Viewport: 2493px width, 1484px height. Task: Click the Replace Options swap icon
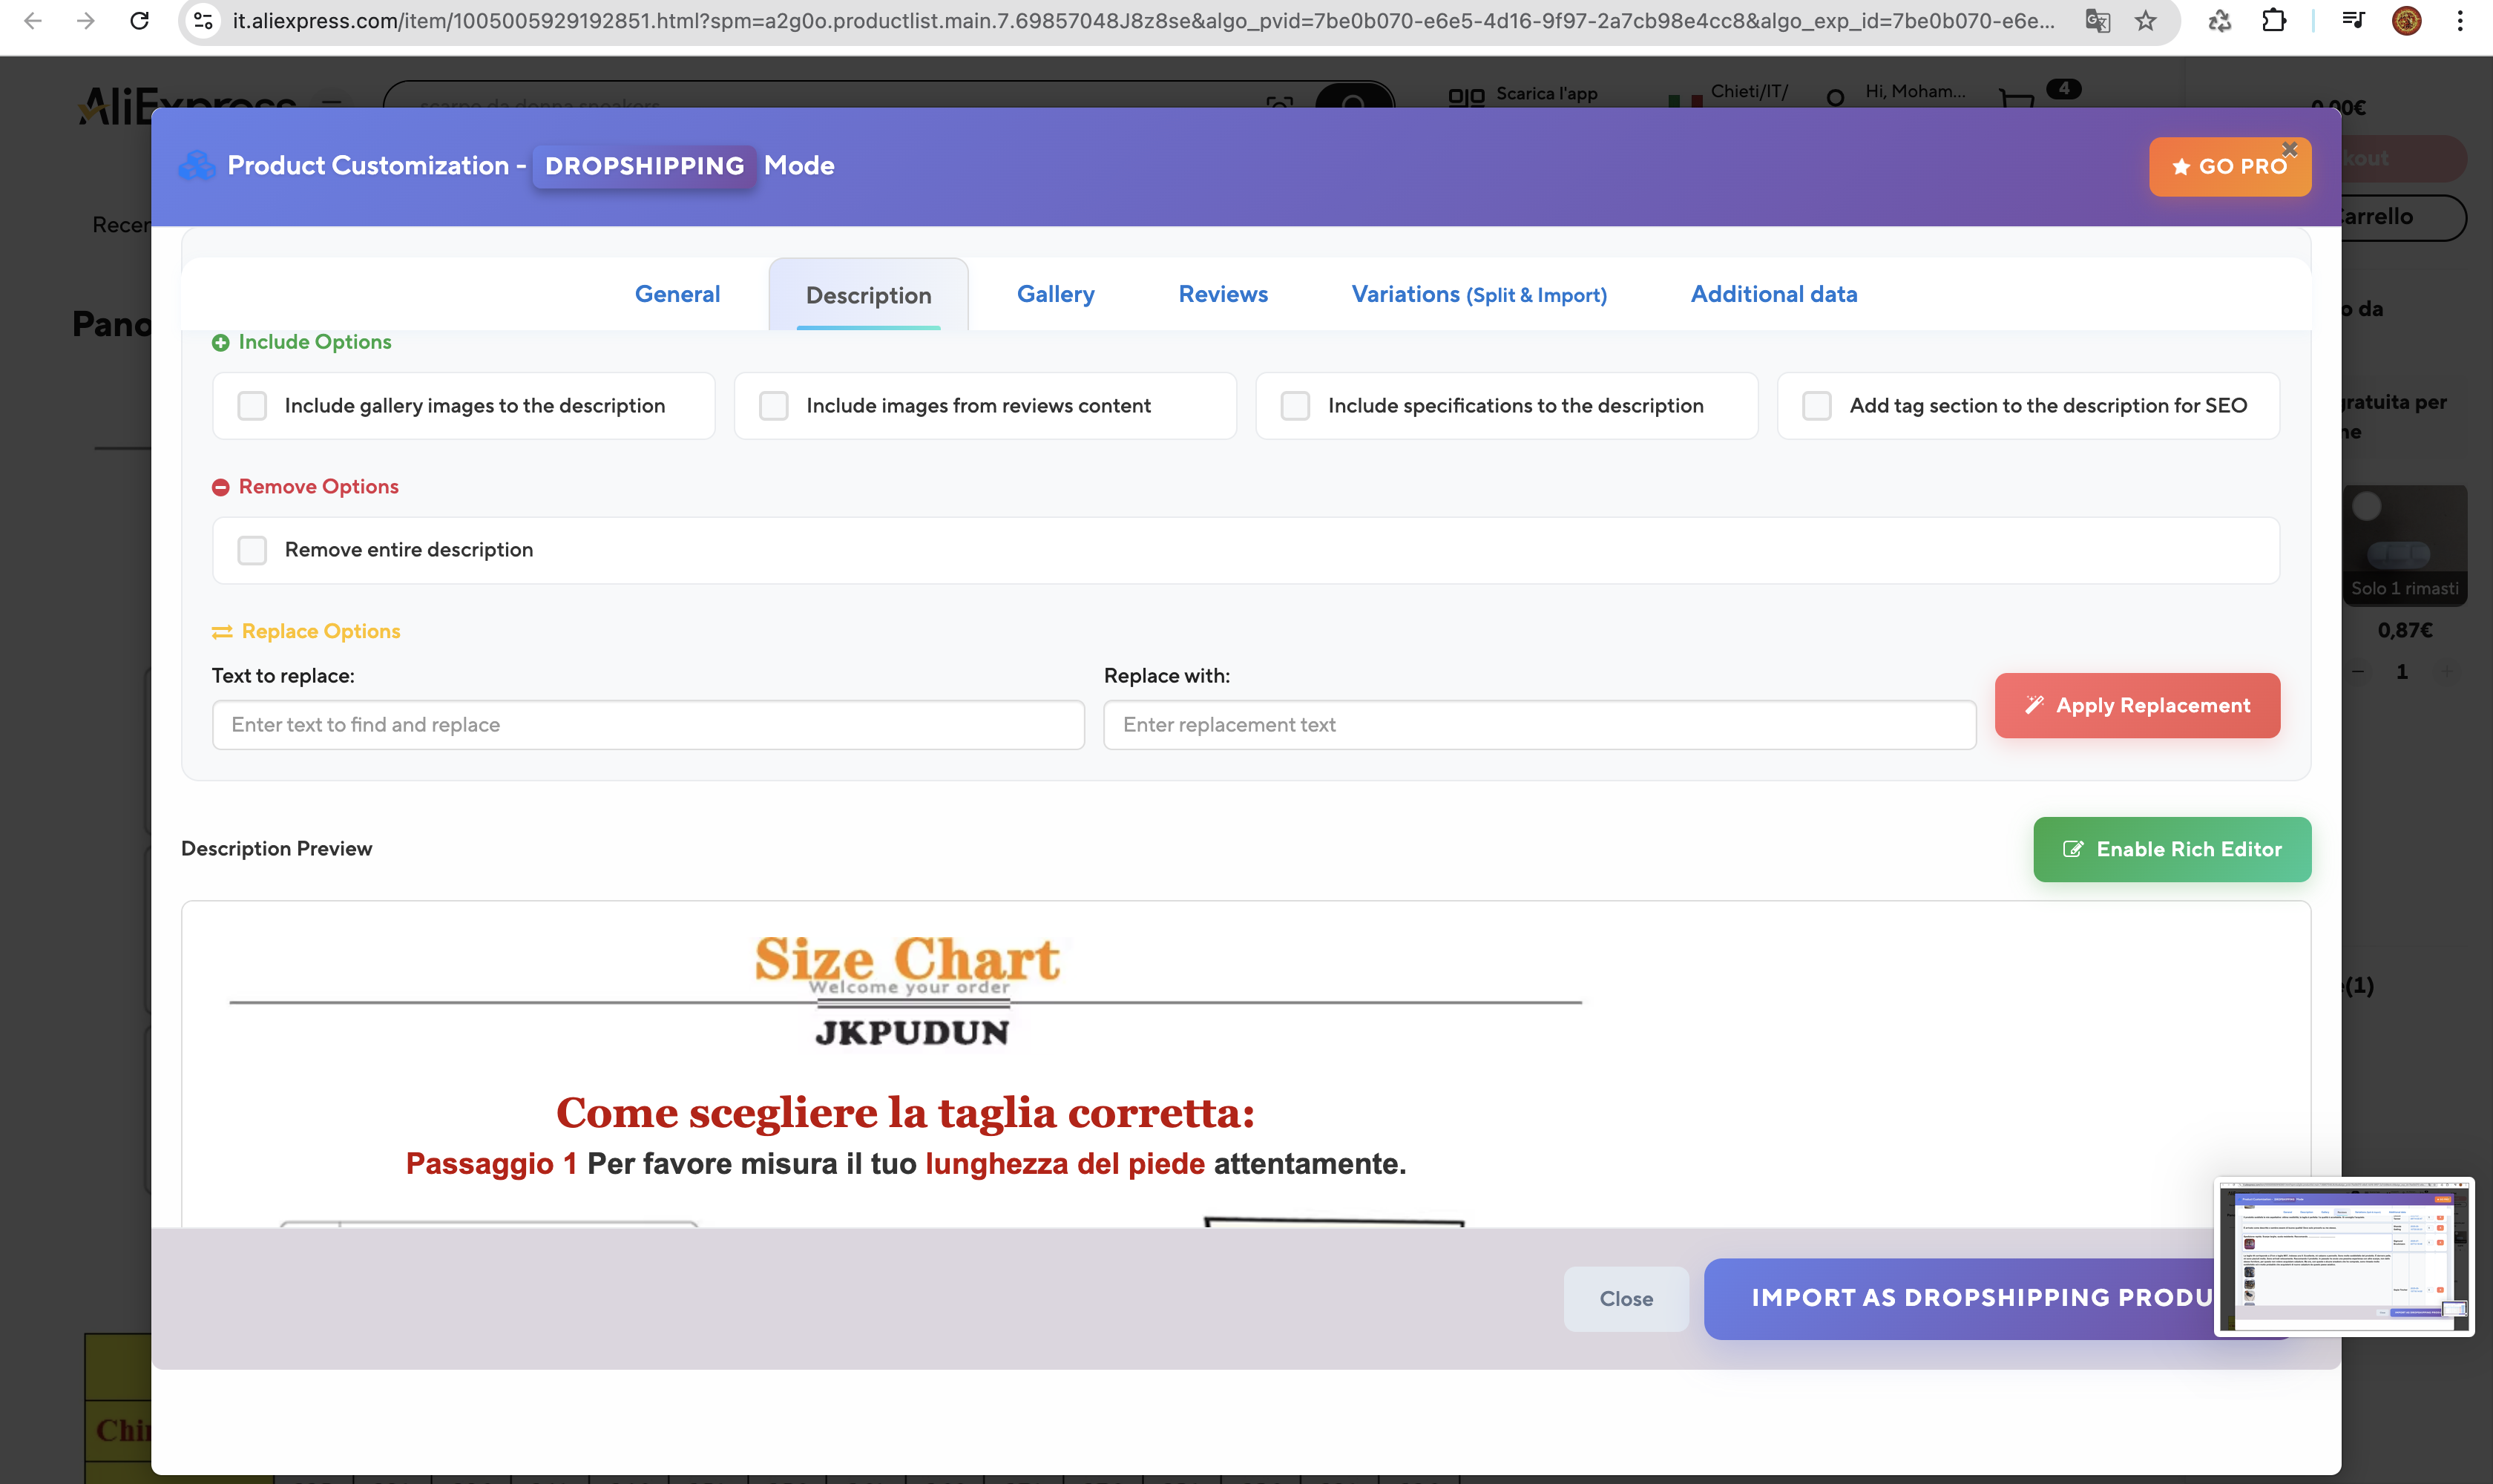pyautogui.click(x=222, y=632)
